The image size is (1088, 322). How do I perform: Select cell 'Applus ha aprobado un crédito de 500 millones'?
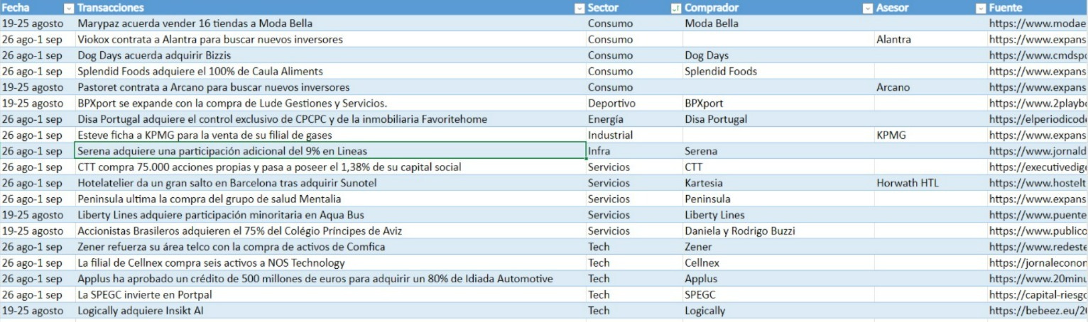click(330, 279)
